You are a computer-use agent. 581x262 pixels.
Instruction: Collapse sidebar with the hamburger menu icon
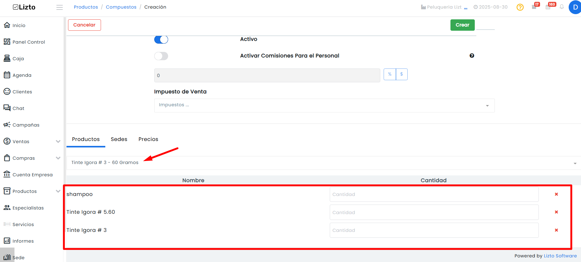click(x=59, y=7)
